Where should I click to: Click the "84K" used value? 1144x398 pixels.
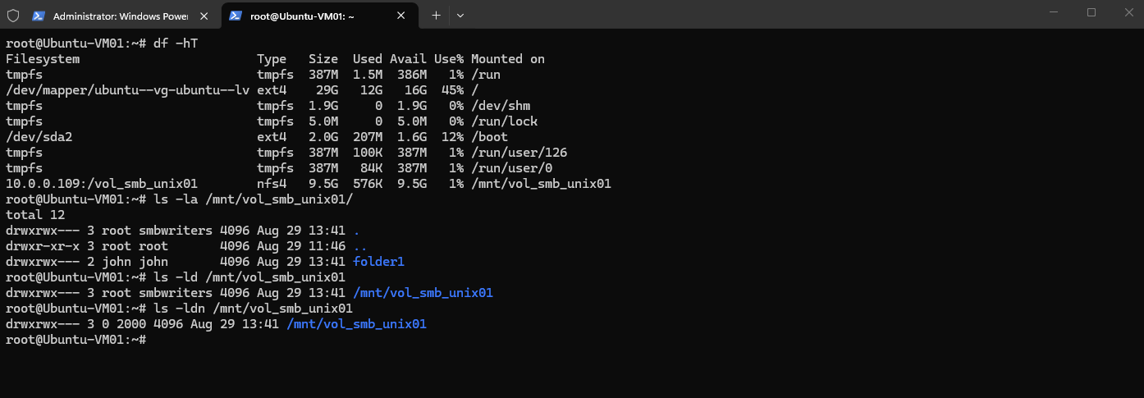372,168
